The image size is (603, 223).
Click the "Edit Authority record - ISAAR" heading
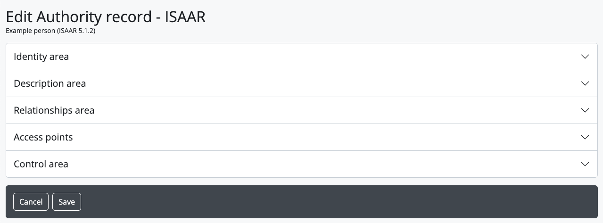coord(106,17)
